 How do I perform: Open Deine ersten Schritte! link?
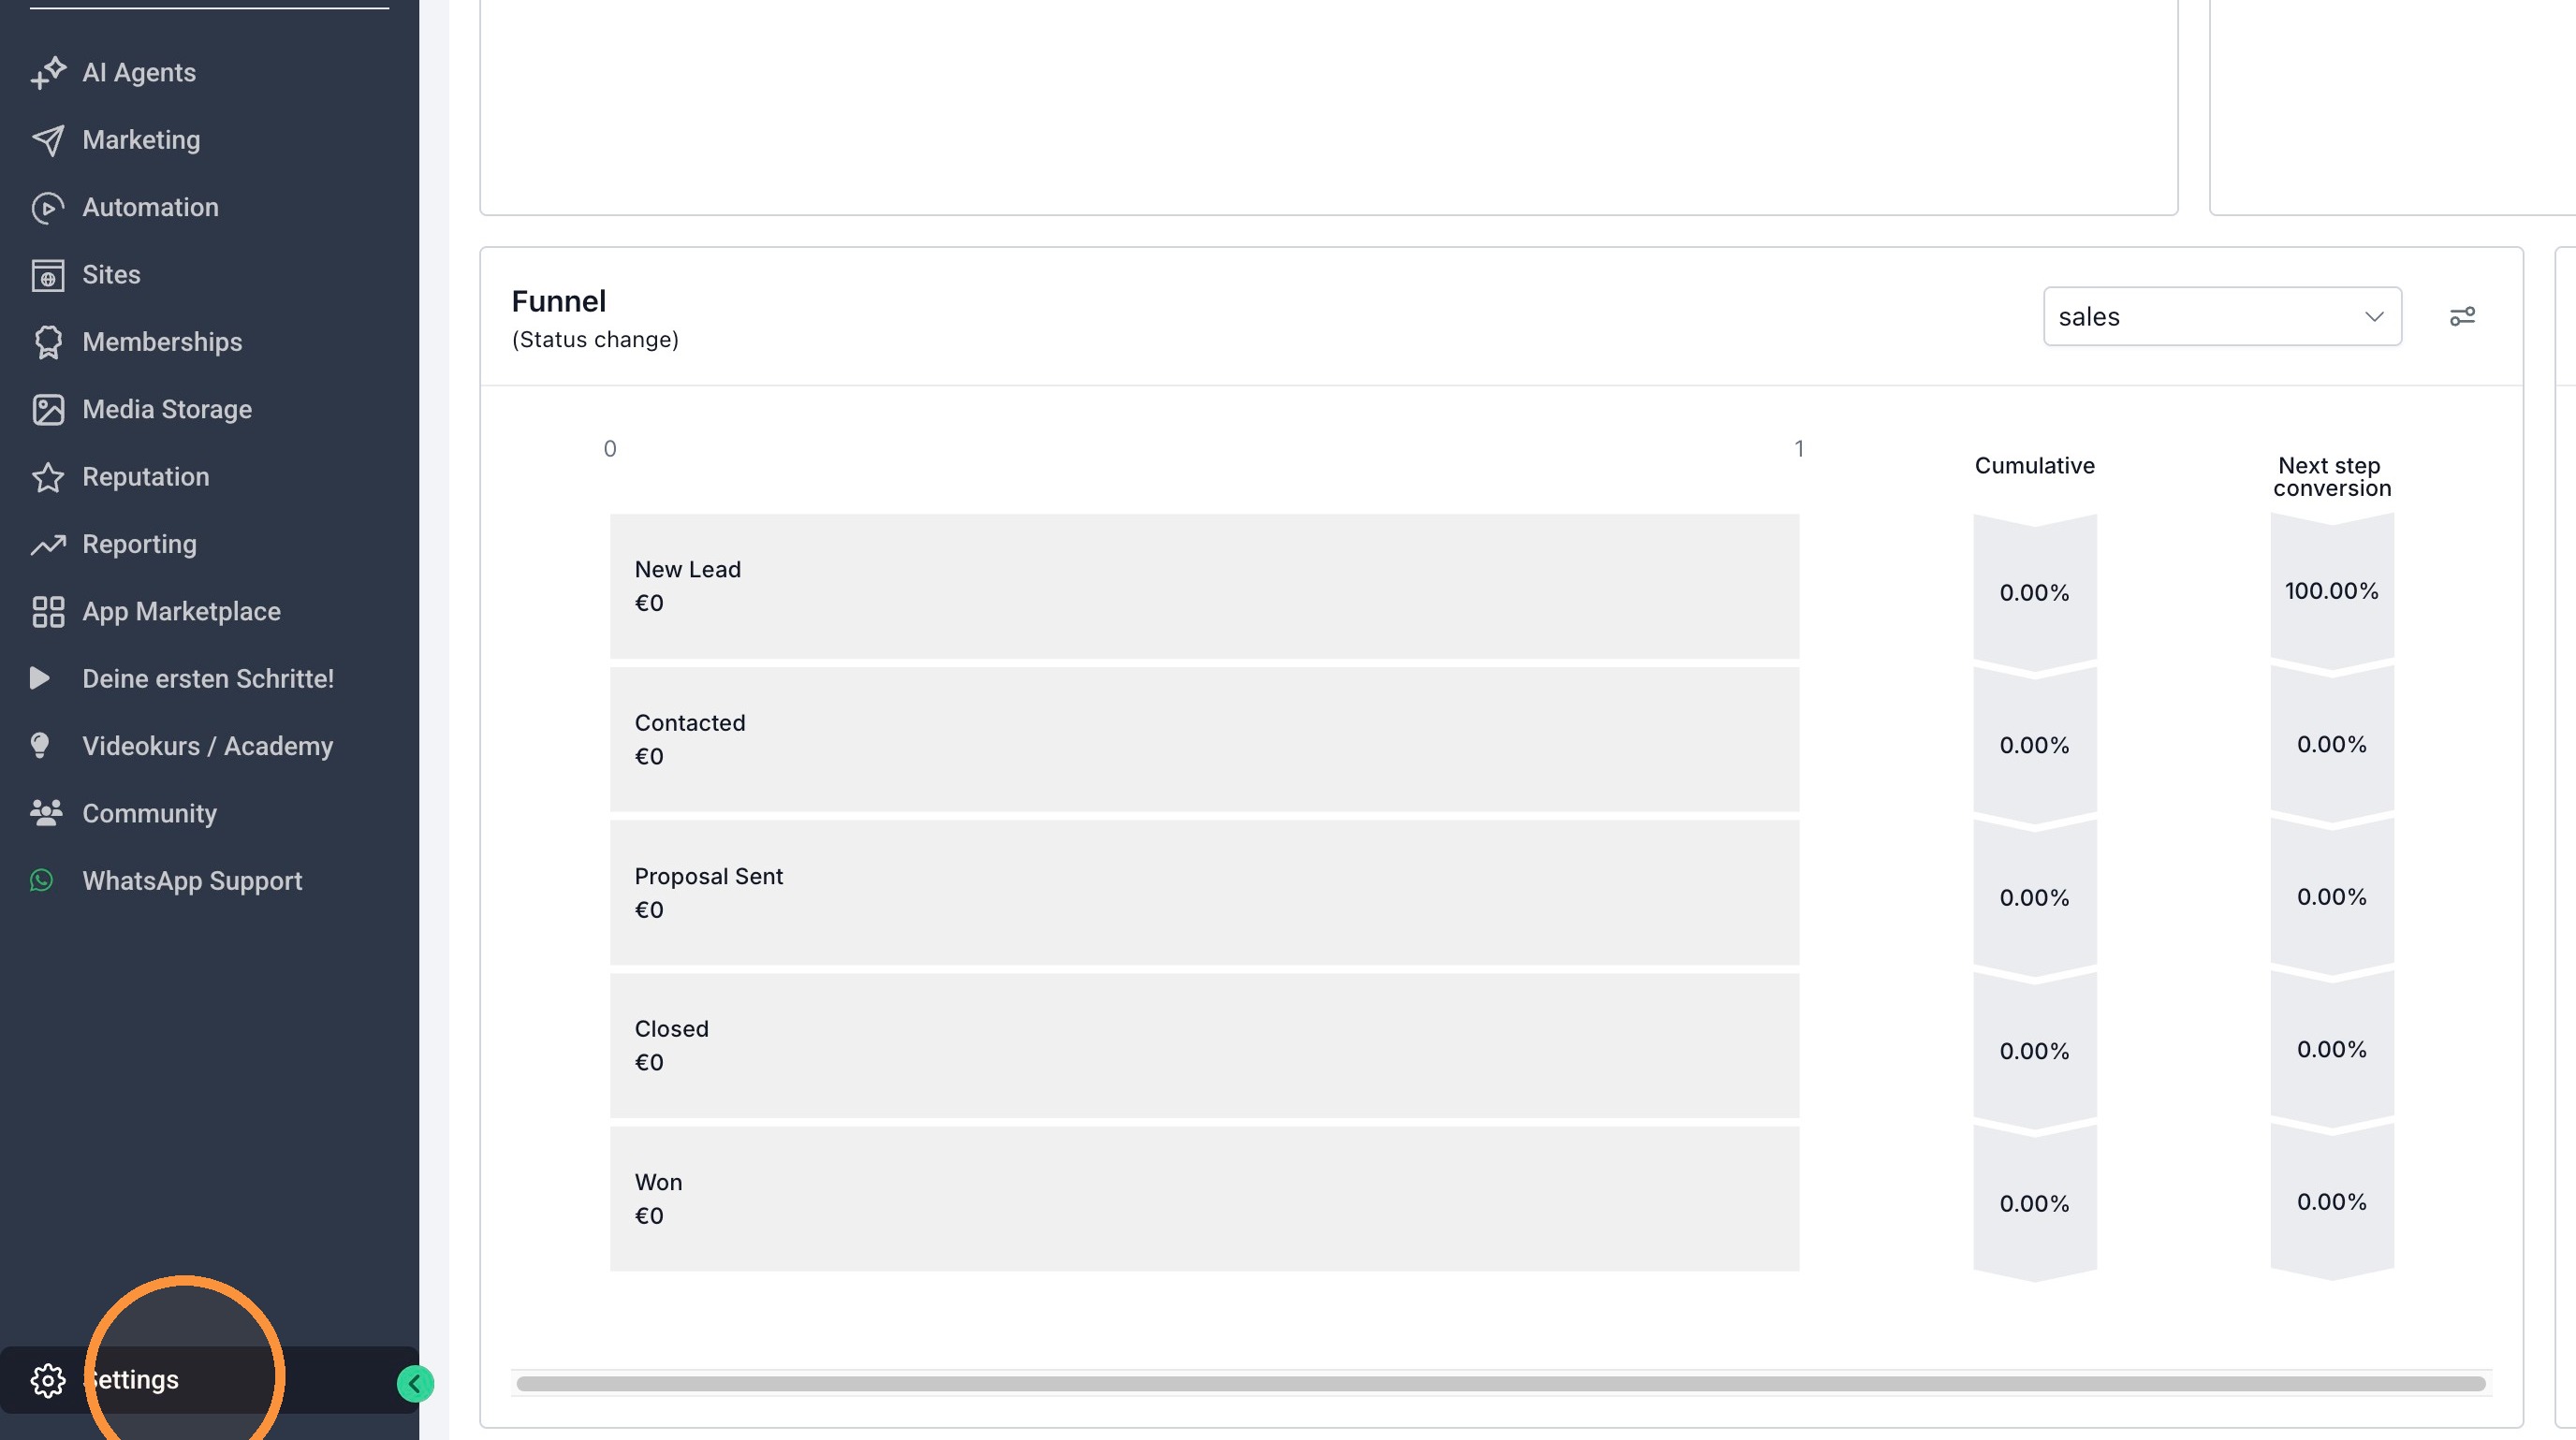(208, 678)
